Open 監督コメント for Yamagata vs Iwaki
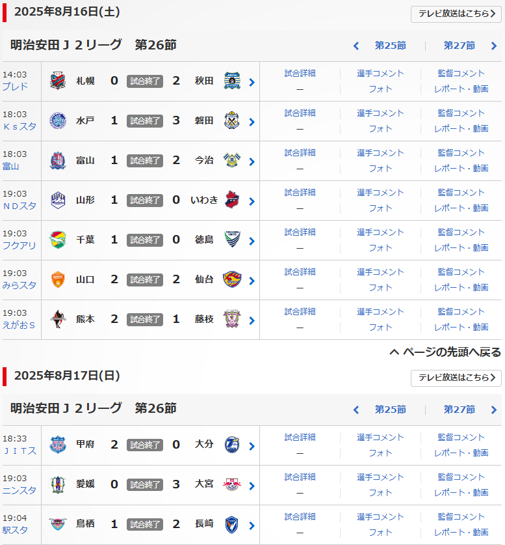This screenshot has width=505, height=545. 461,193
